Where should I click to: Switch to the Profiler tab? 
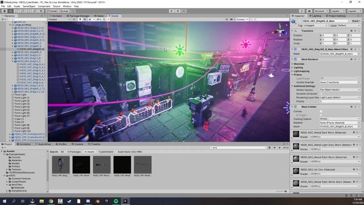click(x=61, y=144)
